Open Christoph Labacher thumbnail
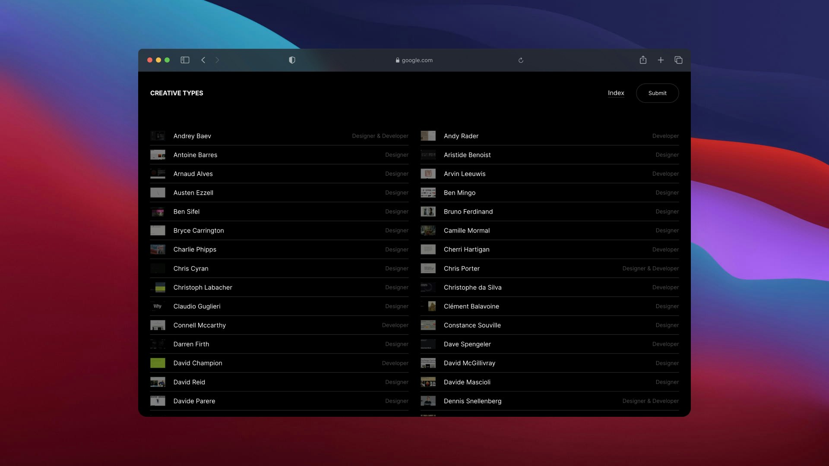 point(158,287)
